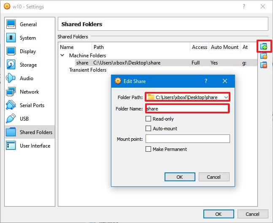This screenshot has width=273, height=223.
Task: Click the Path column header
Action: [99, 47]
